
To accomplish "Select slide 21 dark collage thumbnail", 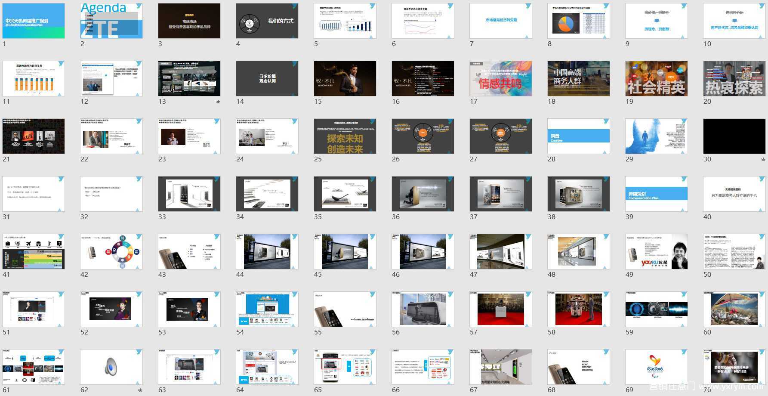I will [34, 136].
